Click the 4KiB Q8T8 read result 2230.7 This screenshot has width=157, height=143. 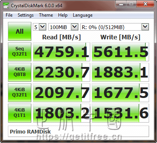click(x=62, y=72)
